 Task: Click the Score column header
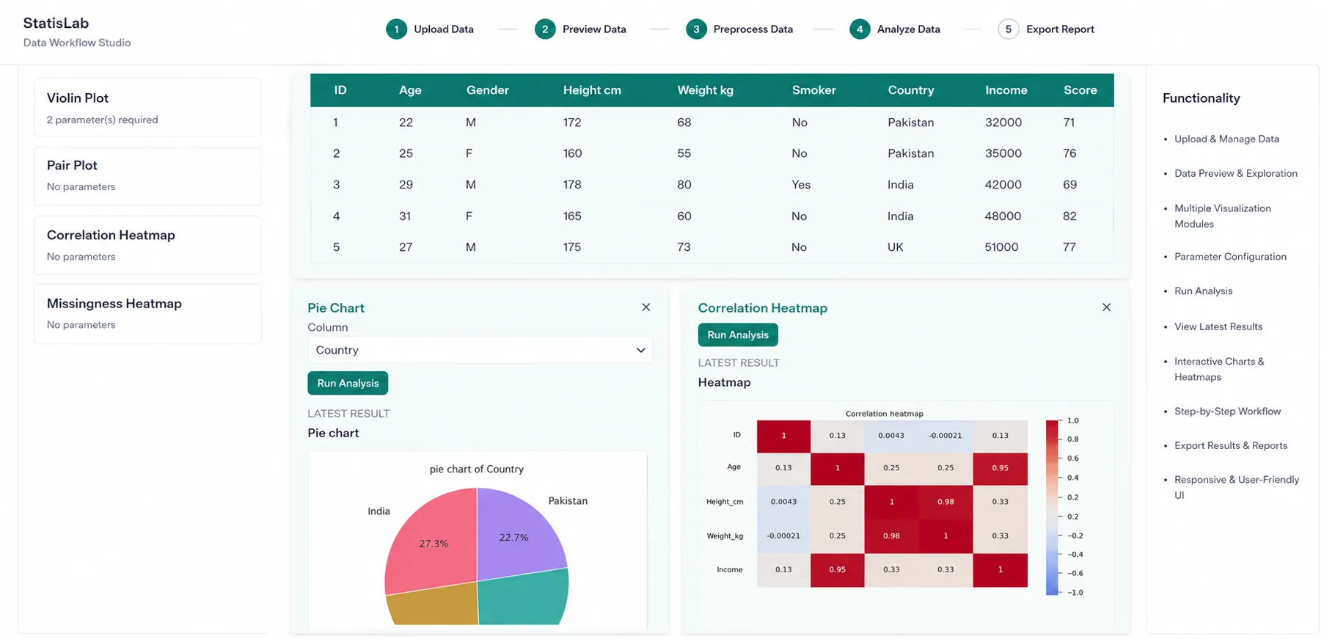coord(1080,90)
